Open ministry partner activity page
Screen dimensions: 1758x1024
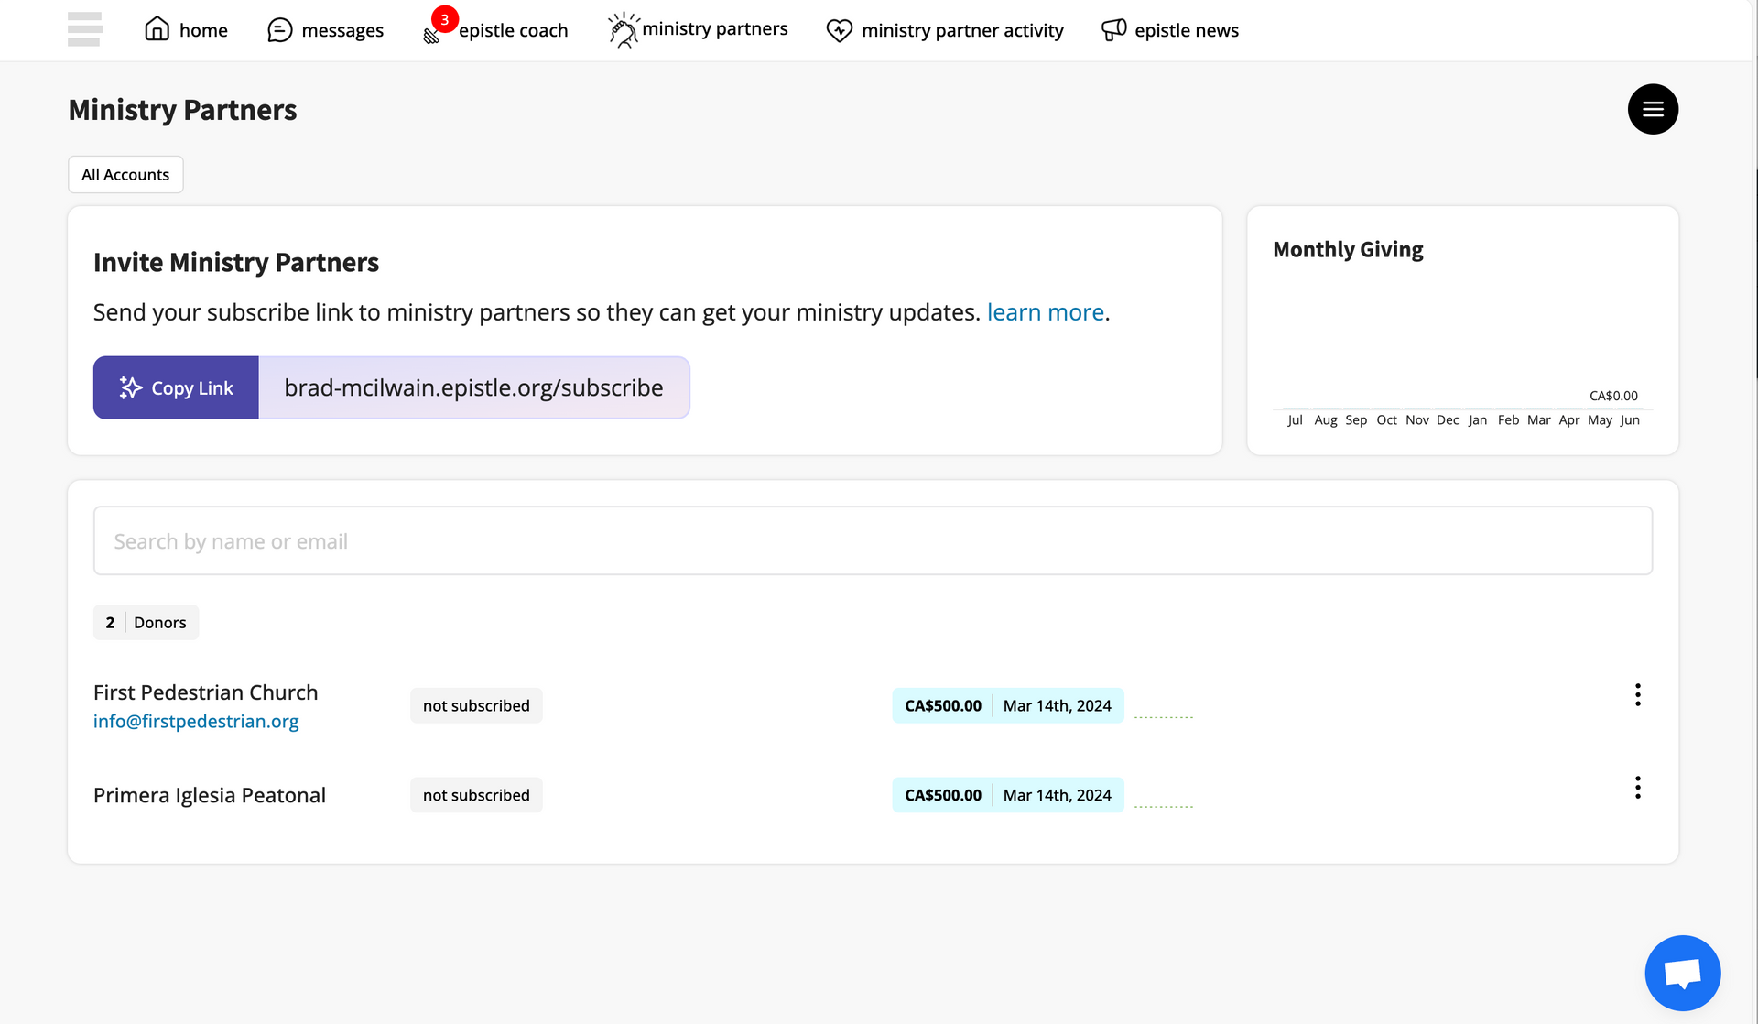click(945, 30)
